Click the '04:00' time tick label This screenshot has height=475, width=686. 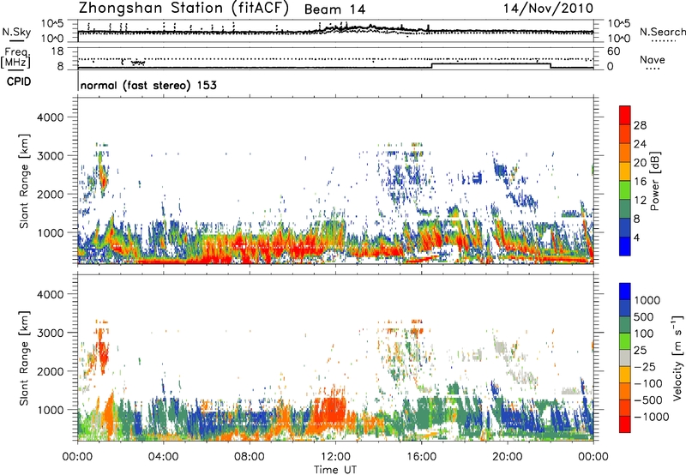[163, 457]
